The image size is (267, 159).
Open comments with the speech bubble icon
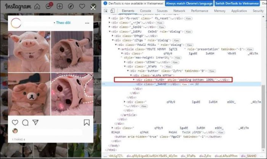[x=25, y=122]
